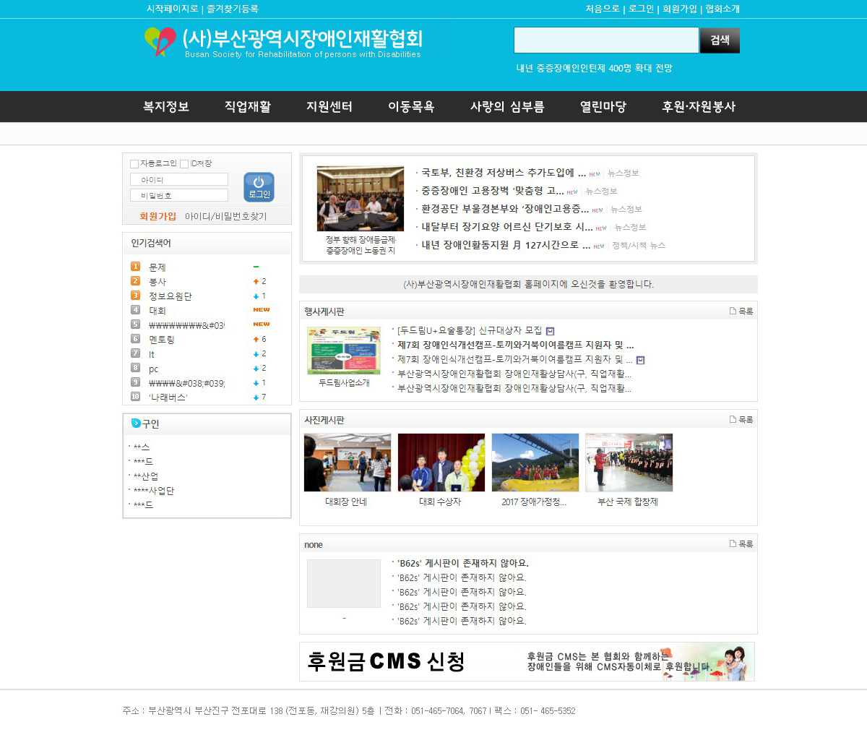Click the list icon in none board header
Viewport: 867px width, 748px height.
[733, 544]
